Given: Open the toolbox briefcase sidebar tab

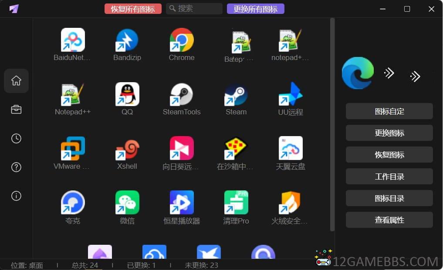Looking at the screenshot, I should tap(16, 110).
